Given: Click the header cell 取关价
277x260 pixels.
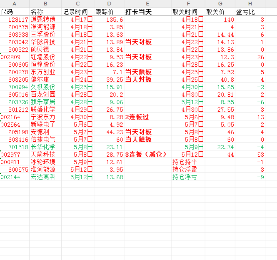Looking at the screenshot, I should pos(220,12).
